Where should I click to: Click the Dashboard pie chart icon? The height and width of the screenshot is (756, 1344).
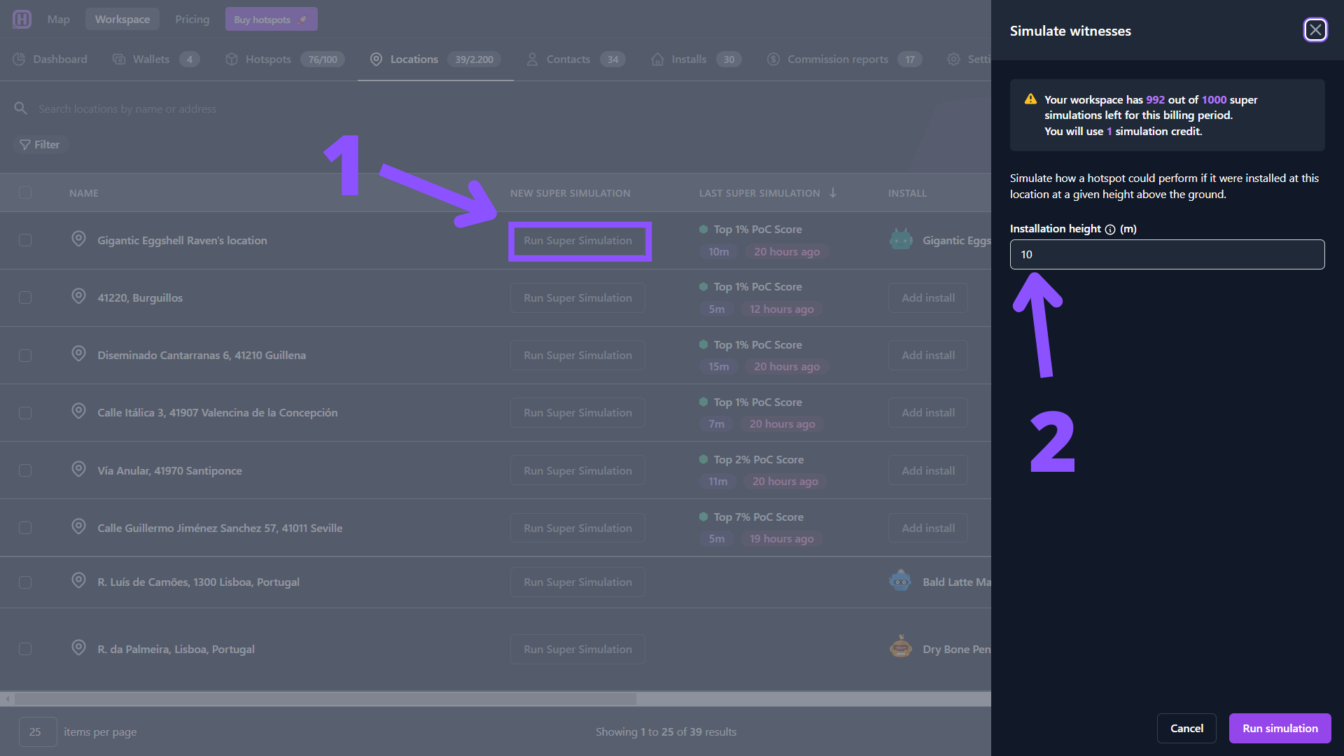click(20, 59)
